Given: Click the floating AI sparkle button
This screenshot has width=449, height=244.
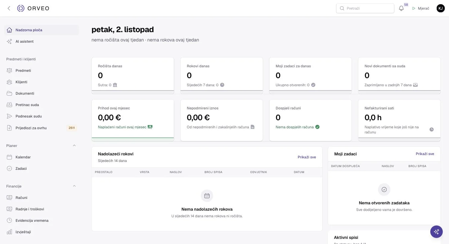Looking at the screenshot, I should pos(436,232).
